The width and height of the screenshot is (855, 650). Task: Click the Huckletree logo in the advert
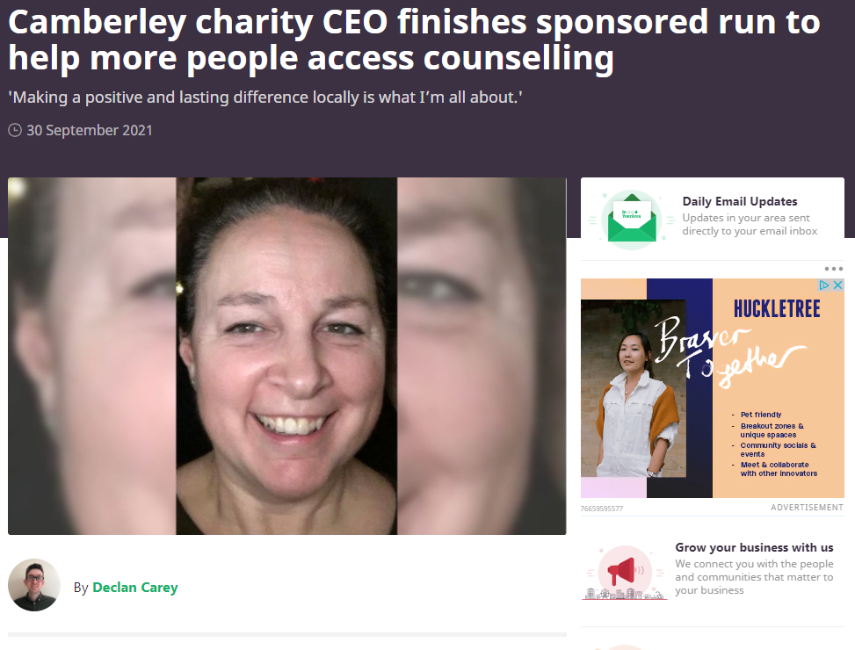point(777,309)
